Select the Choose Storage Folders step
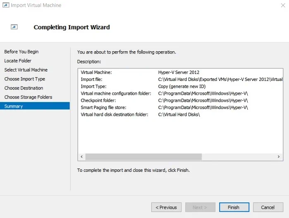This screenshot has width=289, height=218. point(28,97)
